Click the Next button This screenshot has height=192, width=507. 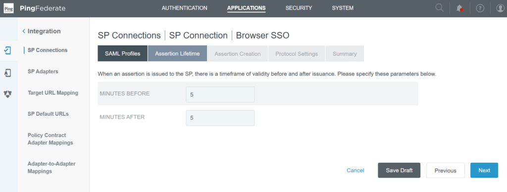click(x=484, y=170)
